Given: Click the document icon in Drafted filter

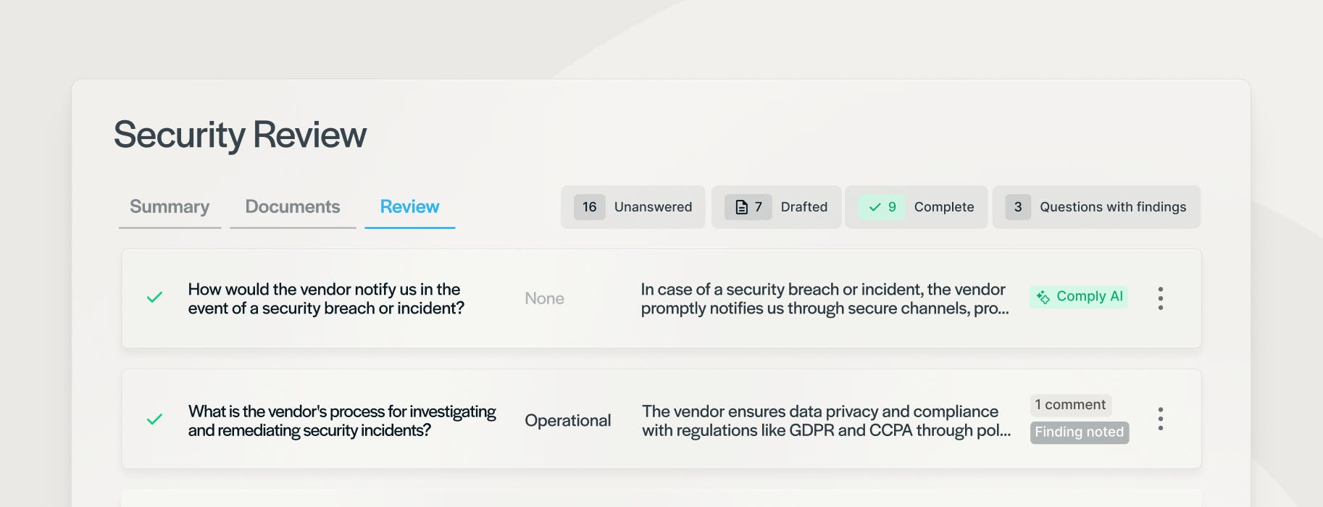Looking at the screenshot, I should click(x=741, y=207).
